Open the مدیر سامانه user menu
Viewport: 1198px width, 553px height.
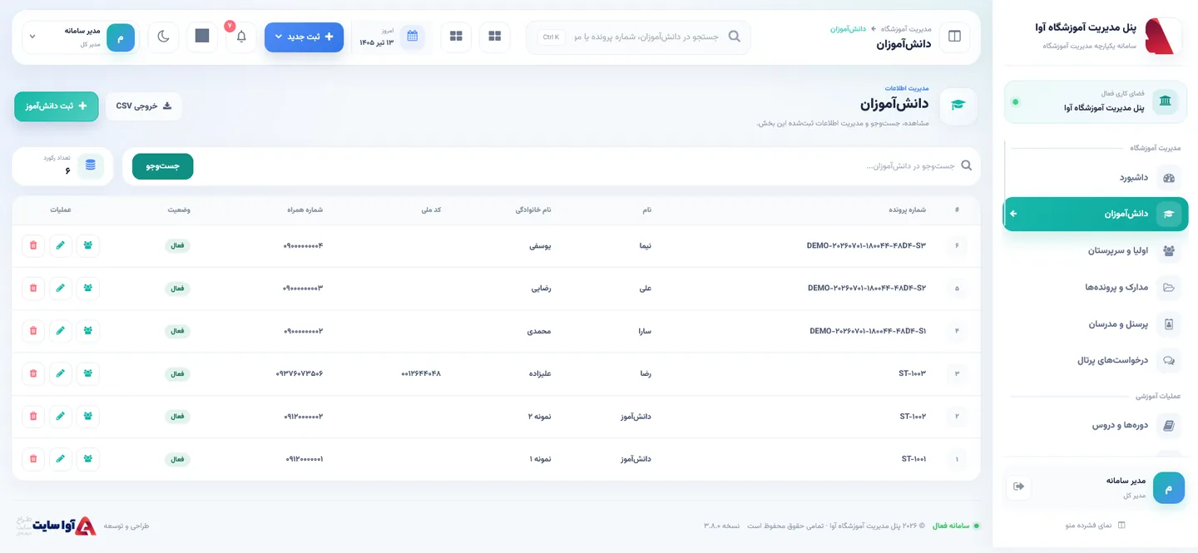(81, 37)
